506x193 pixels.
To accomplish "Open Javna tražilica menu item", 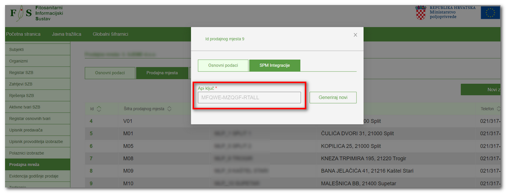I will [x=67, y=34].
